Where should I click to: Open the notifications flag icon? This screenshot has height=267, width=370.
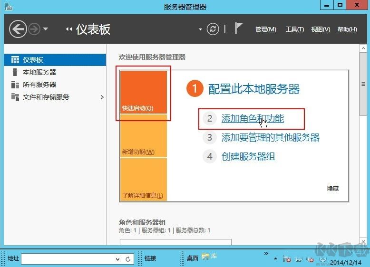coord(239,29)
